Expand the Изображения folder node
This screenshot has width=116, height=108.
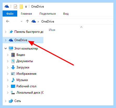click(8, 74)
